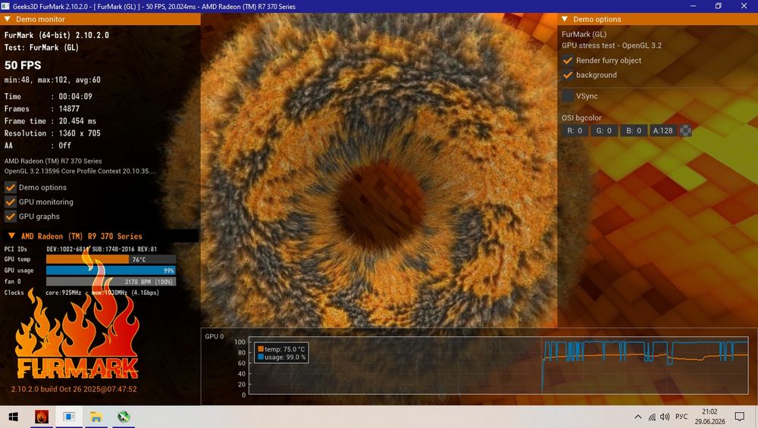Open the taskbar clock showing 21:02
Screen dimensions: 758x428
(709, 417)
